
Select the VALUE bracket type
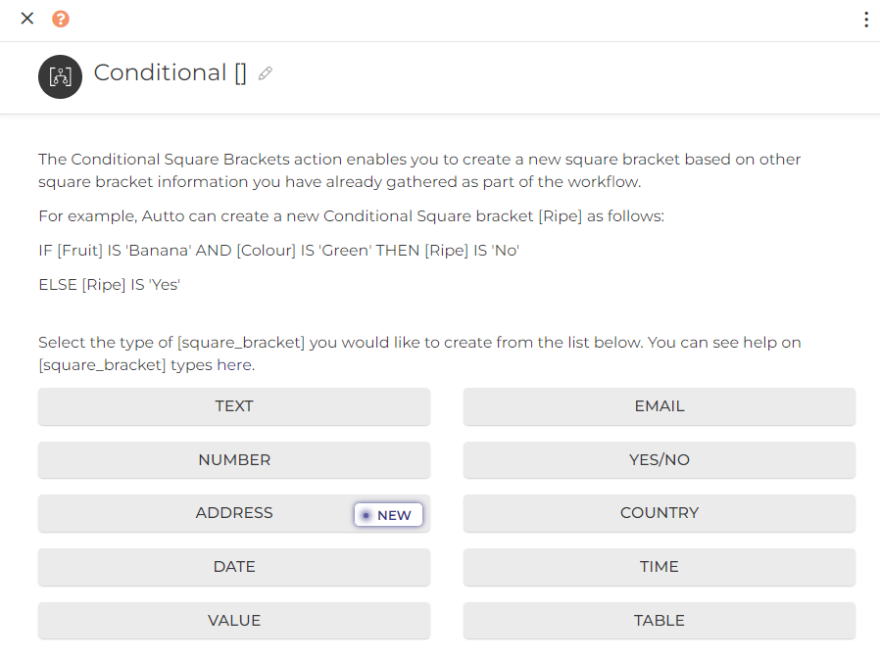point(233,620)
